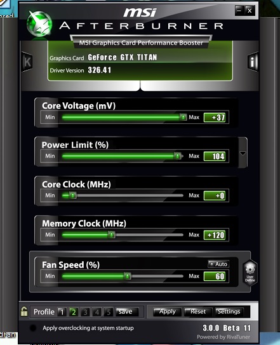Click the Core Voltage +37 value field
280x345 pixels.
(x=215, y=118)
